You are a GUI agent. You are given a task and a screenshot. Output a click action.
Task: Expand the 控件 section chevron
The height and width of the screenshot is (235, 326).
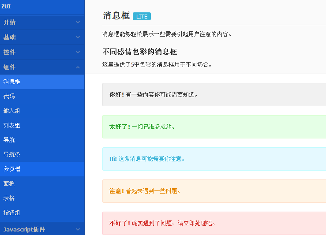coord(78,52)
